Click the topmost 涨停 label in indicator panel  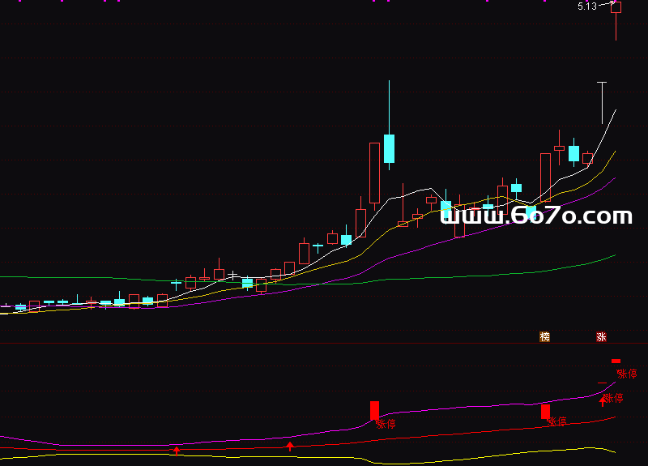coord(627,374)
